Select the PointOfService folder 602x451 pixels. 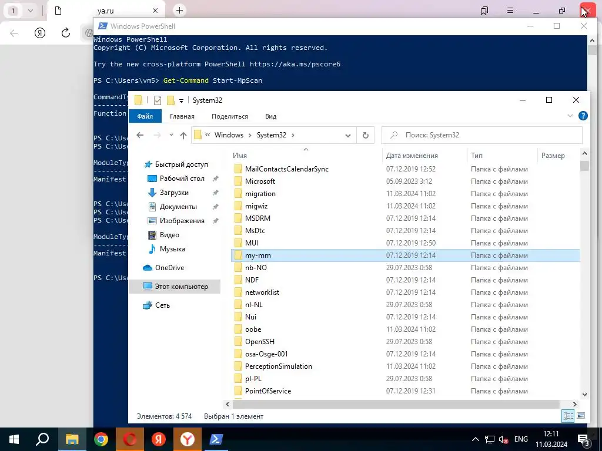[x=268, y=391]
